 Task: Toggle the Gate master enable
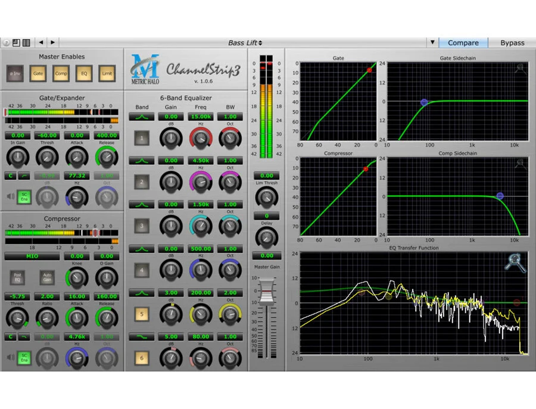coord(38,73)
